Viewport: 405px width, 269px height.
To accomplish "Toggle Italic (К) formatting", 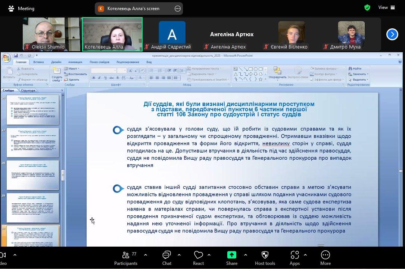I will (x=99, y=78).
